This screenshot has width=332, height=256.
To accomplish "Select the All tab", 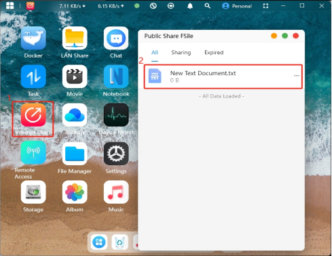I will [155, 52].
